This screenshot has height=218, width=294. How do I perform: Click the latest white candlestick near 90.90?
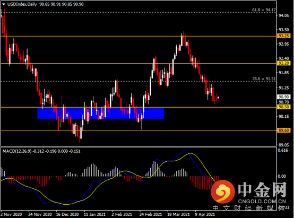click(x=218, y=98)
